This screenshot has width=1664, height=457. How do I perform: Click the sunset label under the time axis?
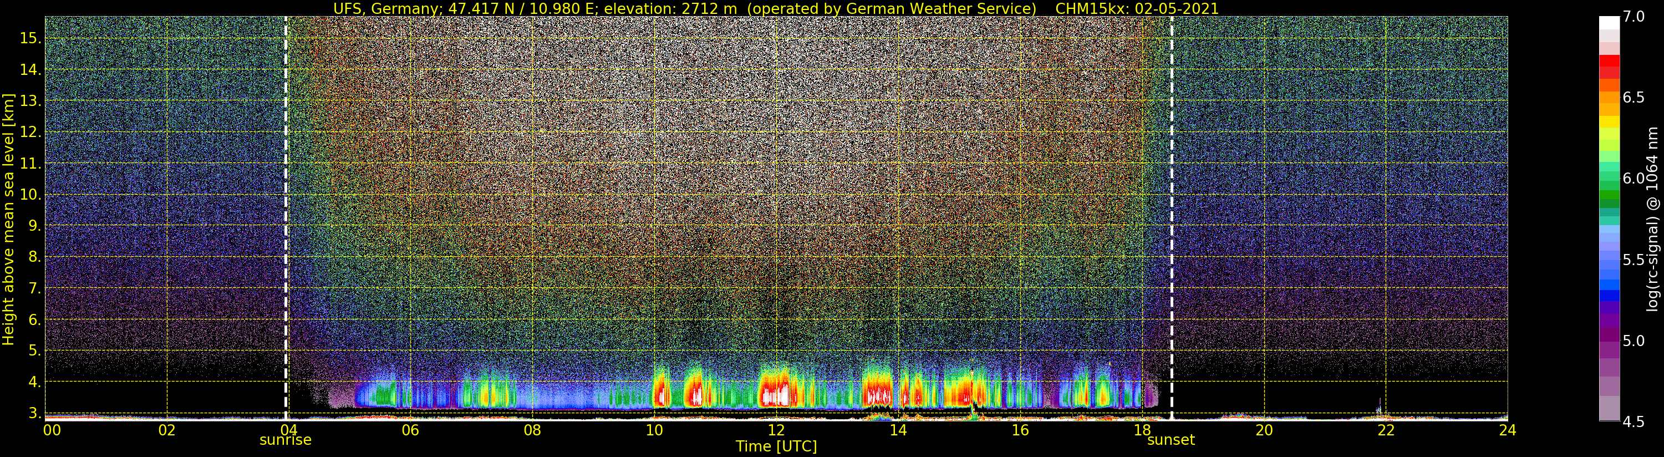click(1171, 440)
